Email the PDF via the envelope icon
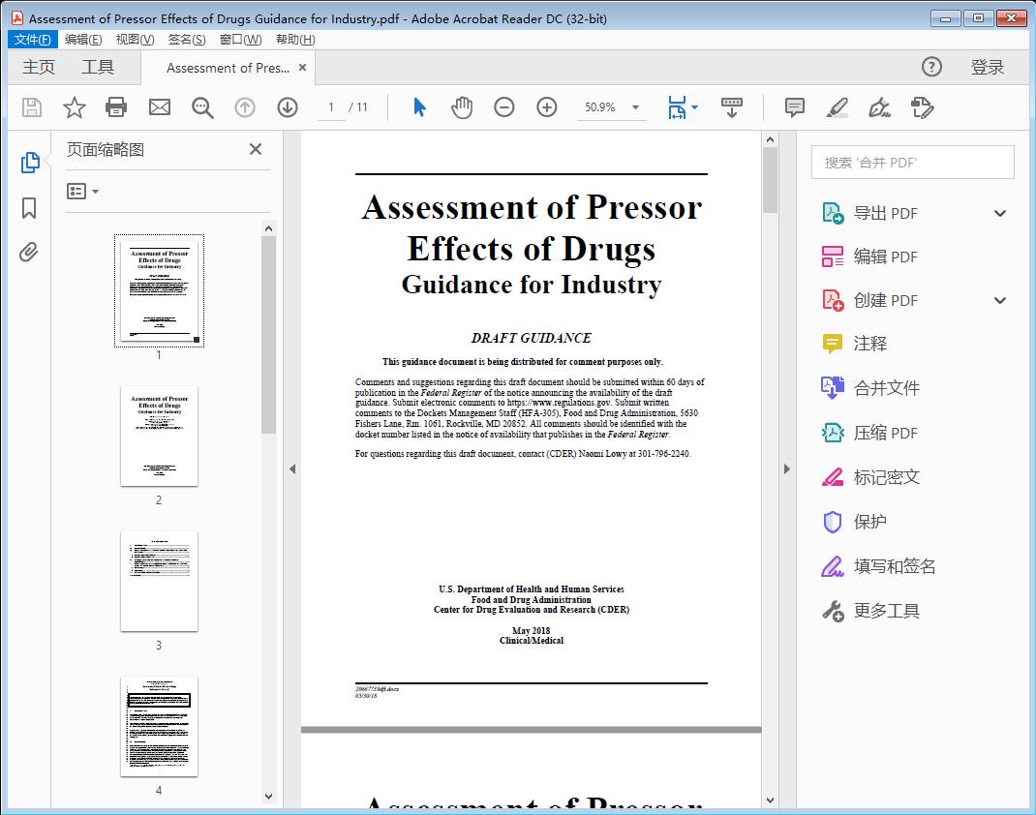The height and width of the screenshot is (815, 1036). click(x=159, y=107)
